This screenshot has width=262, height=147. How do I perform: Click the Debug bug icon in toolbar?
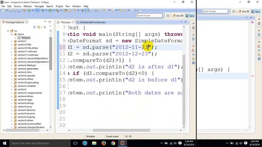click(x=43, y=10)
